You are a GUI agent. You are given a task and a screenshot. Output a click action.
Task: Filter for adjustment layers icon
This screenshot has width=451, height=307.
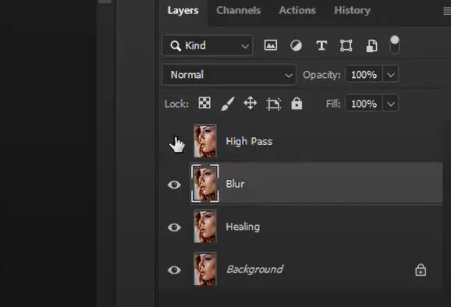(x=296, y=45)
